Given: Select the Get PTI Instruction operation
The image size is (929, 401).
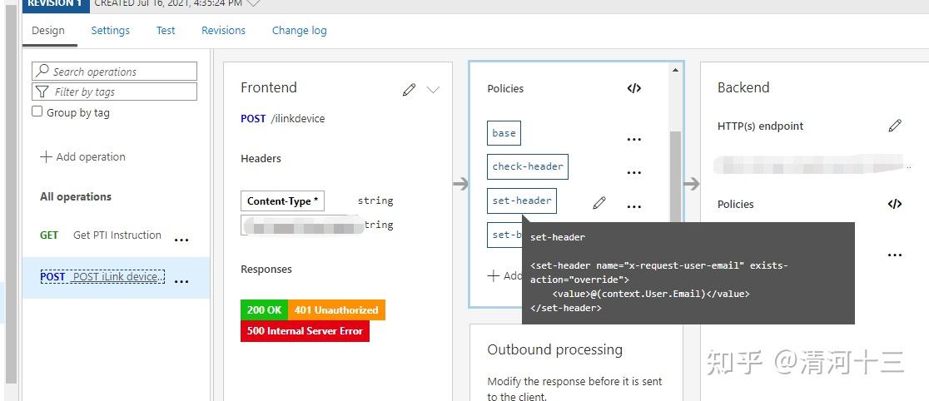Looking at the screenshot, I should click(x=117, y=235).
